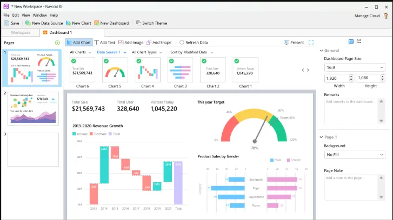393x220 pixels.
Task: Click the fullscreen icon beside Present
Action: click(311, 42)
